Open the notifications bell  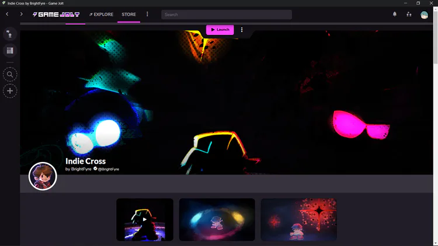click(x=395, y=14)
